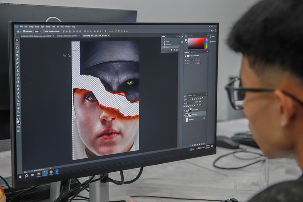Select the Blur tool
303x202 pixels.
[x=18, y=85]
